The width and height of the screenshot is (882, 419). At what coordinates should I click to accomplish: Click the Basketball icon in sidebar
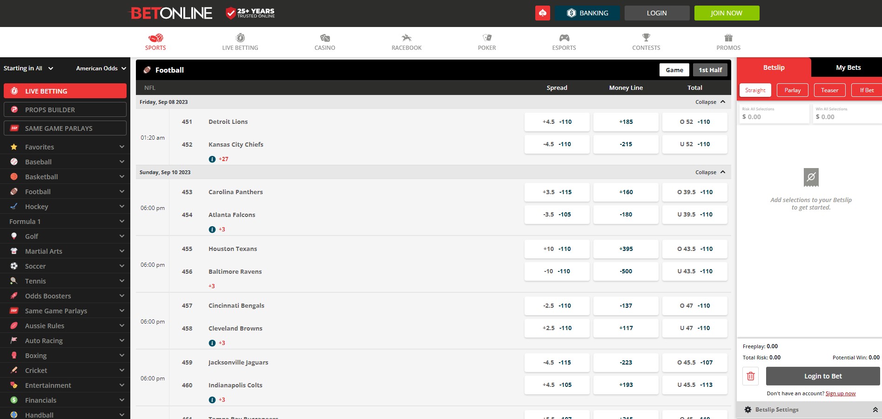tap(14, 176)
